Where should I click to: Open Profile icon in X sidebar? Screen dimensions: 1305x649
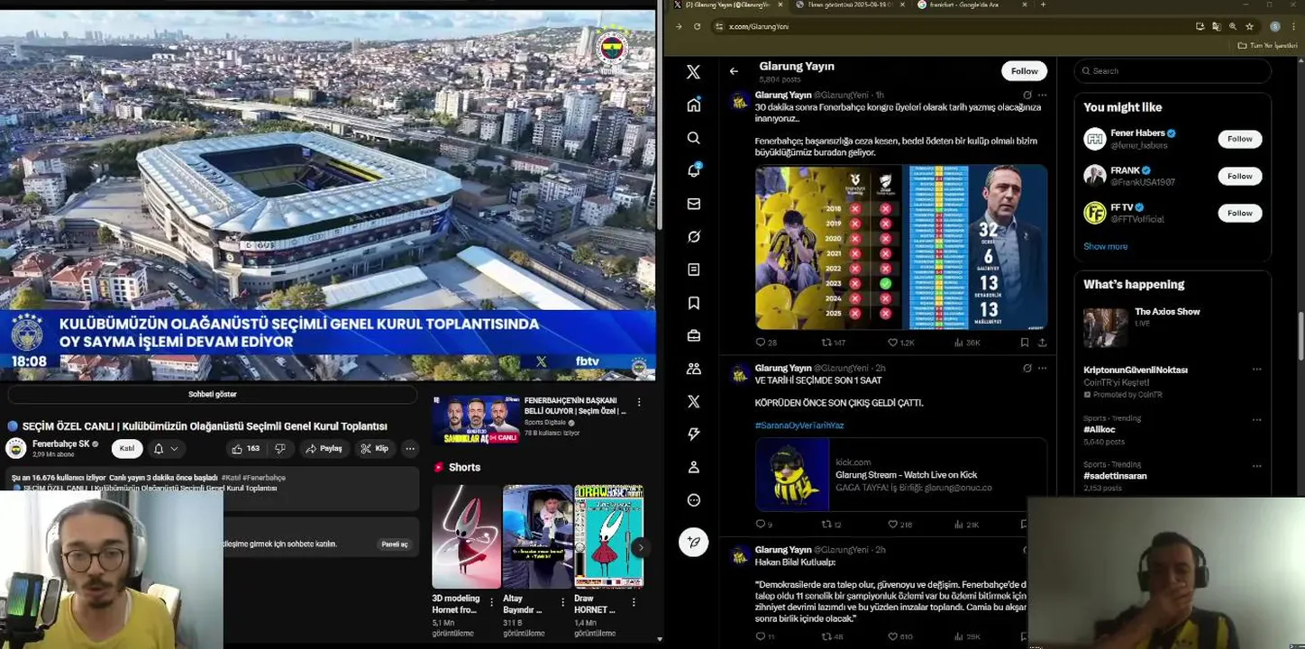pyautogui.click(x=693, y=467)
